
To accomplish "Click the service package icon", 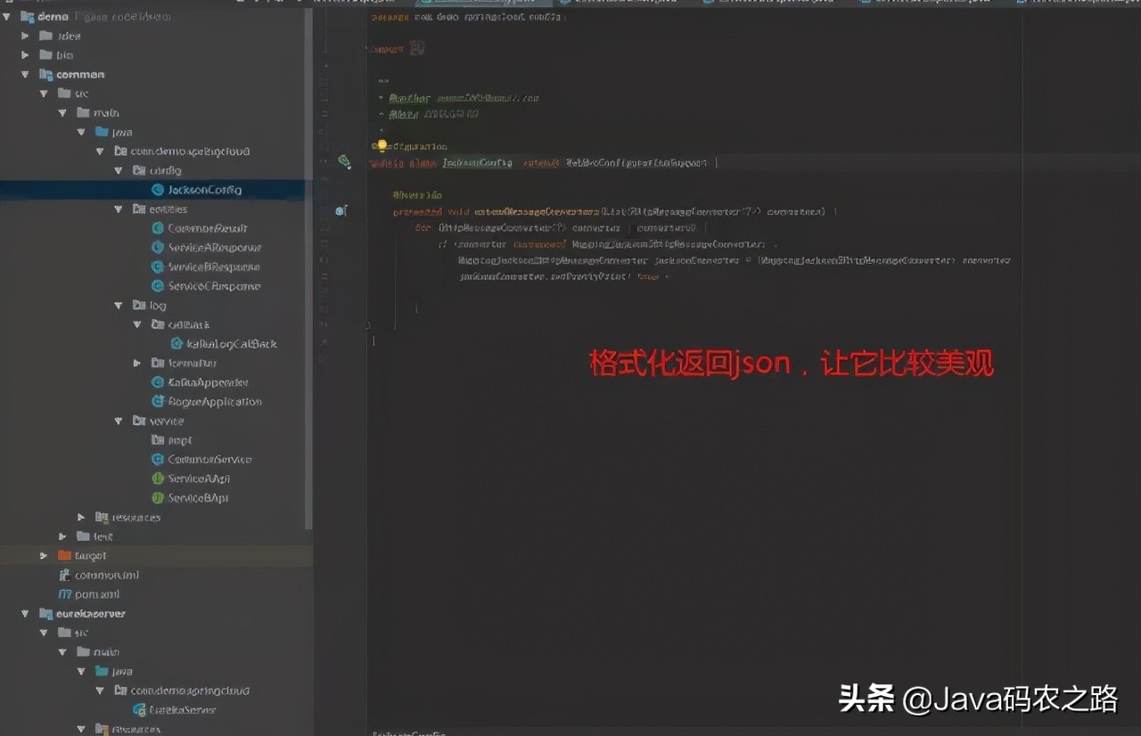I will point(139,421).
